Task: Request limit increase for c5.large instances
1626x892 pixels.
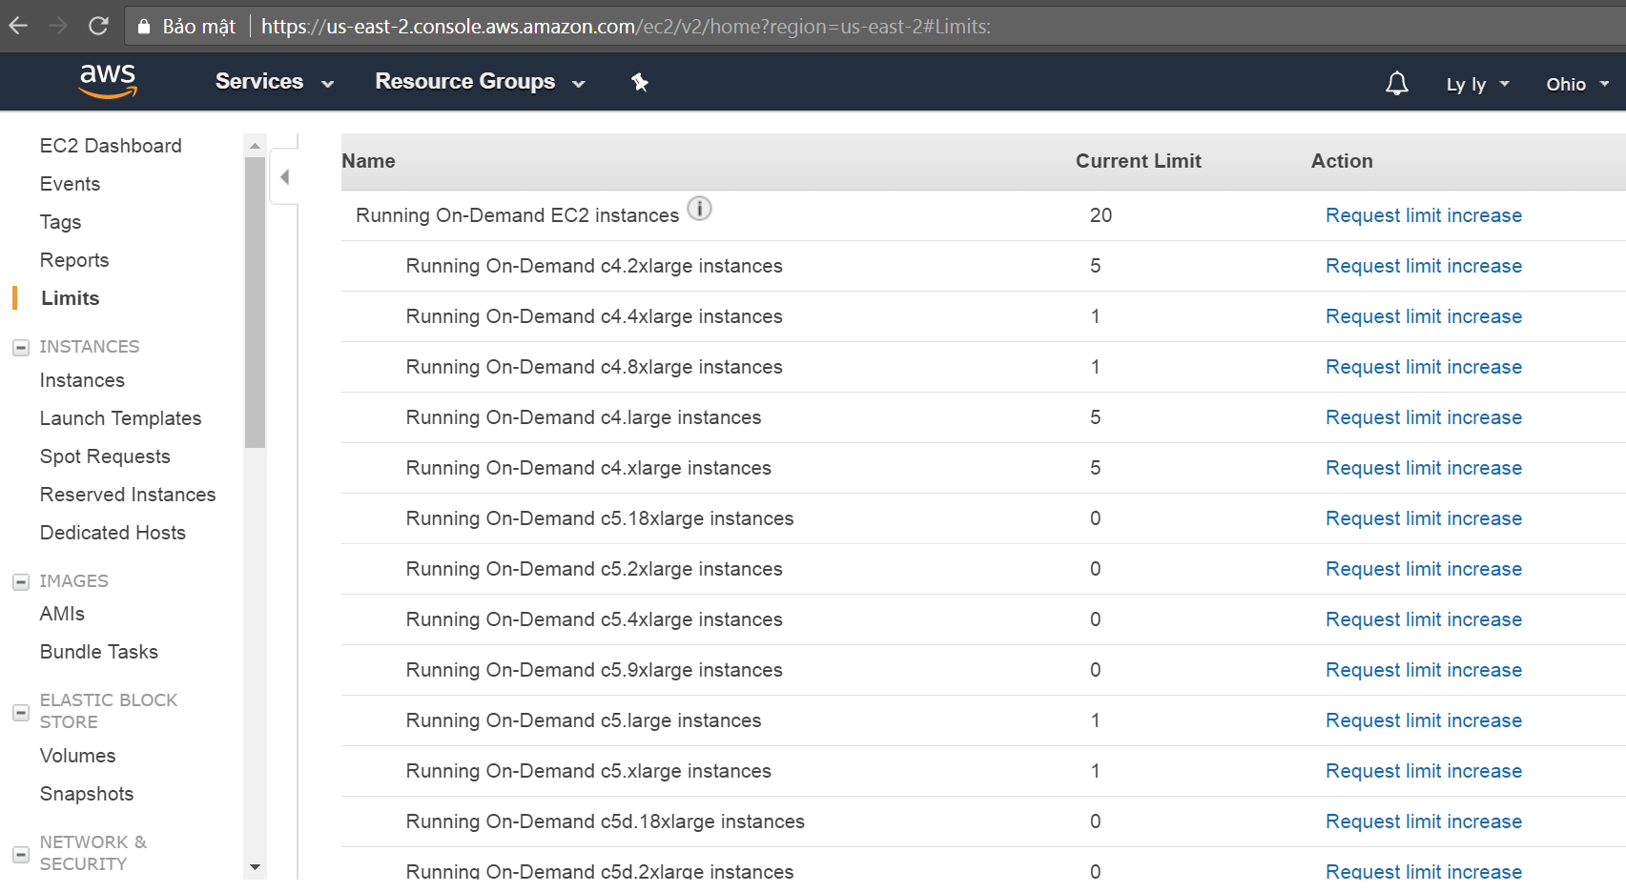Action: point(1423,720)
